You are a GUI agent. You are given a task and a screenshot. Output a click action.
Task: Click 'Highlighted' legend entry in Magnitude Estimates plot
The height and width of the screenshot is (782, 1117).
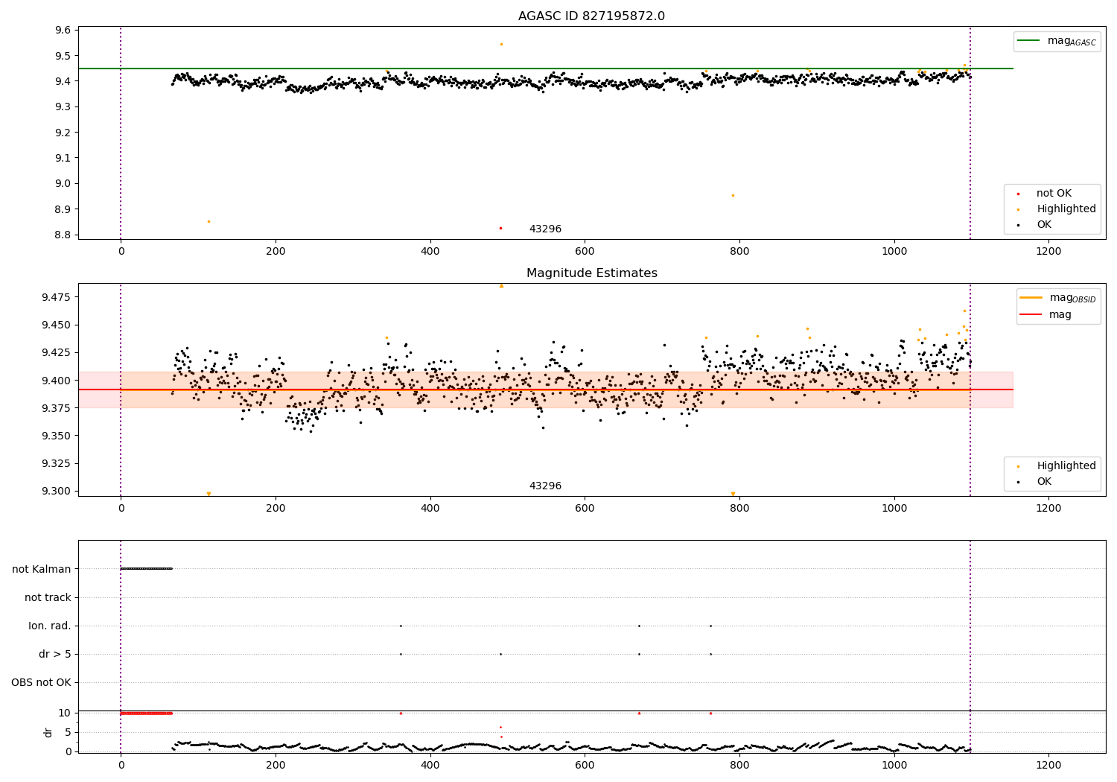pos(1066,466)
